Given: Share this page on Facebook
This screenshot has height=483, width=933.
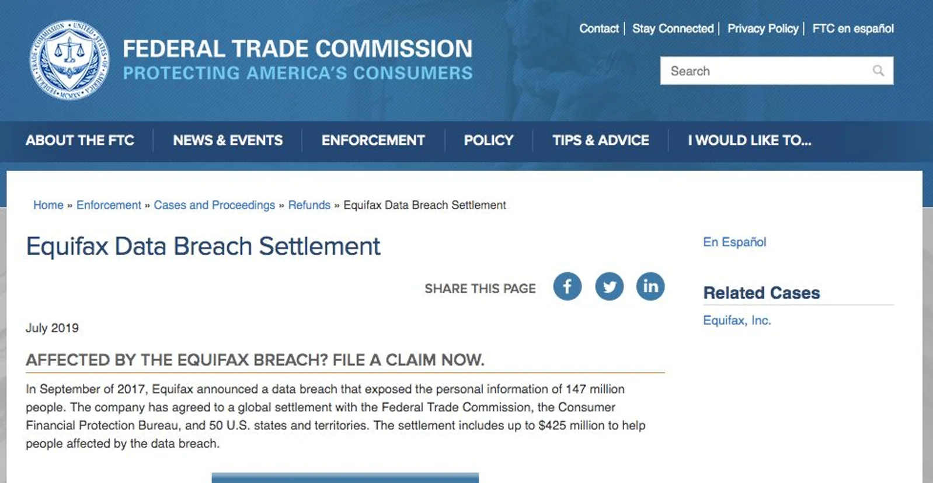Looking at the screenshot, I should 567,287.
